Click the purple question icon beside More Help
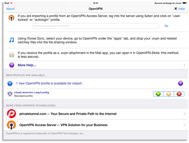The height and width of the screenshot is (143, 189). tap(12, 65)
